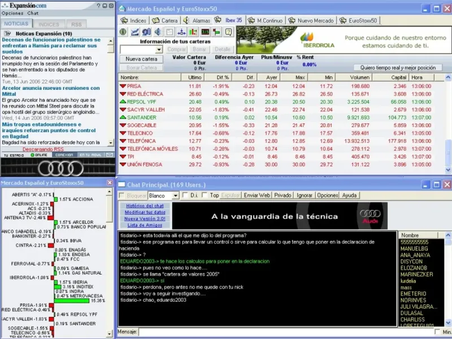Open the Lista de Amigos link

[x=145, y=225]
